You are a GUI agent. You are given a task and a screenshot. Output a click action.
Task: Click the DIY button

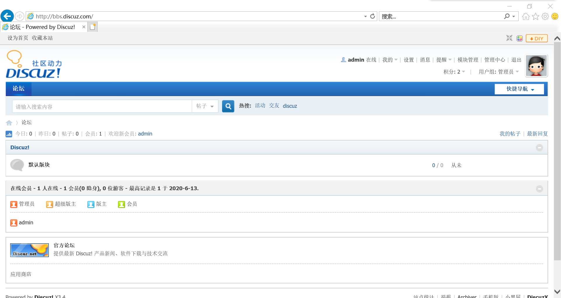[537, 38]
